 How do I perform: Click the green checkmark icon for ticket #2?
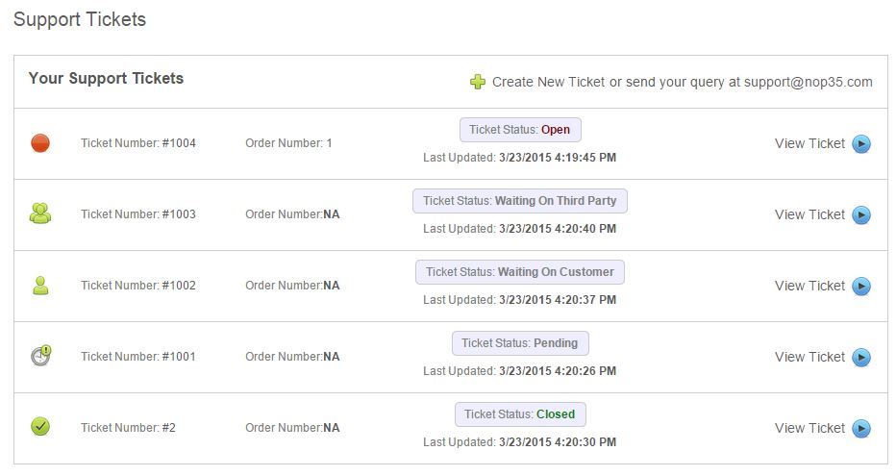(x=39, y=426)
